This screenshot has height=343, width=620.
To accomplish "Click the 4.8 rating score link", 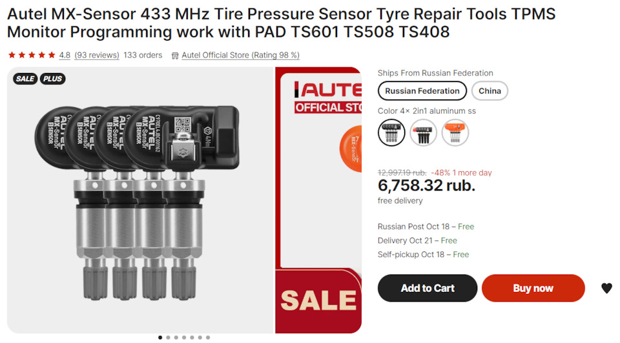I will tap(65, 55).
